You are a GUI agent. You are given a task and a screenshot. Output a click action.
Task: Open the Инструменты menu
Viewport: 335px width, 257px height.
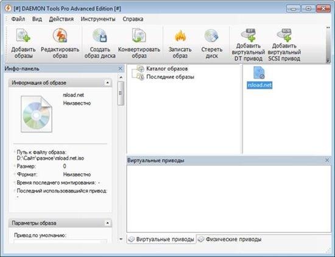tap(98, 19)
